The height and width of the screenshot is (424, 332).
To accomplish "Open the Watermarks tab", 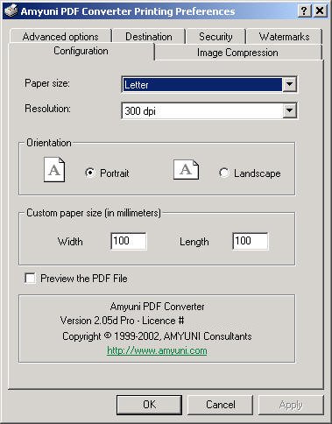I will tap(284, 37).
